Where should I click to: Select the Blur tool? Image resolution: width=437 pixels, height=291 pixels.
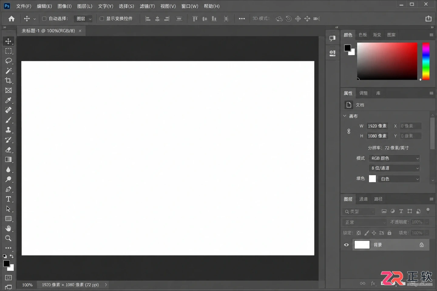tap(8, 169)
